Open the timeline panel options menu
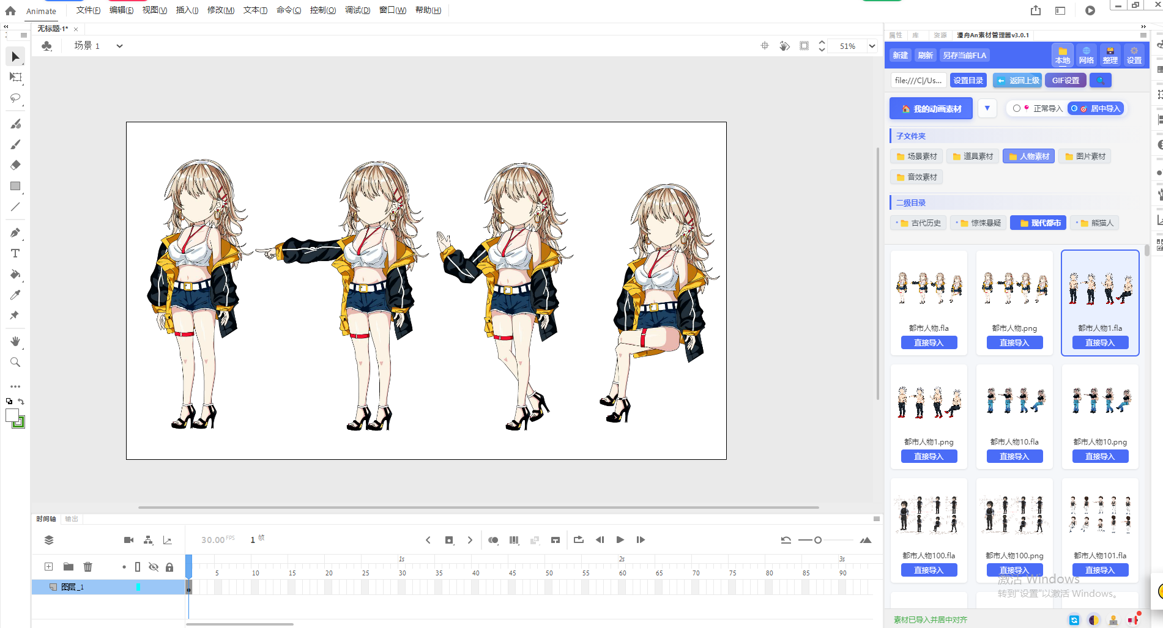 [x=877, y=519]
